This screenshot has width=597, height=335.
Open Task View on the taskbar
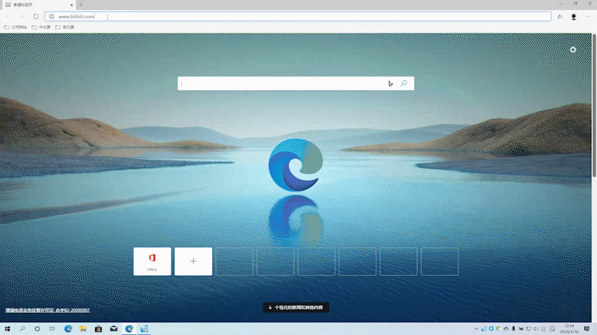[52, 329]
